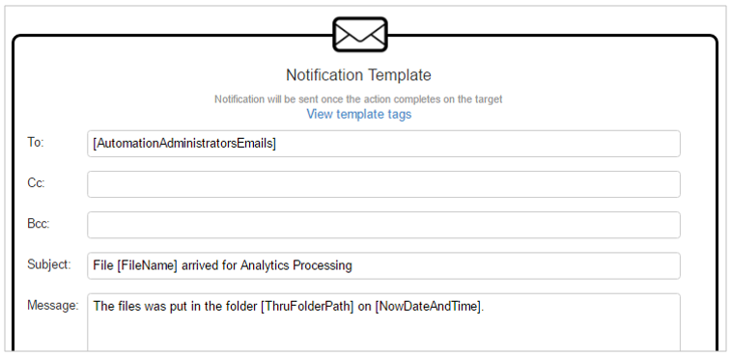
Task: Click in the Message text area
Action: [383, 322]
